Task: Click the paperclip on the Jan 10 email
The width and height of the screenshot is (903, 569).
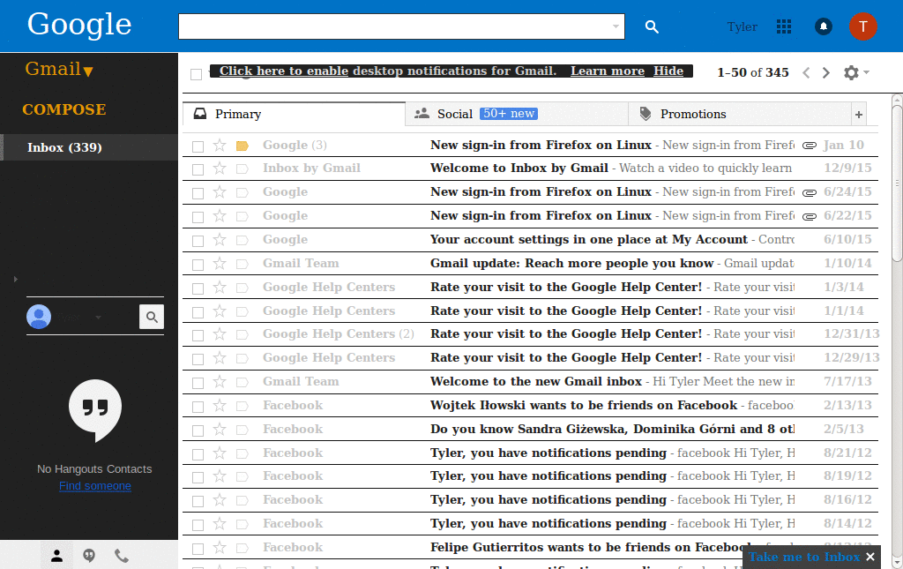Action: tap(810, 145)
